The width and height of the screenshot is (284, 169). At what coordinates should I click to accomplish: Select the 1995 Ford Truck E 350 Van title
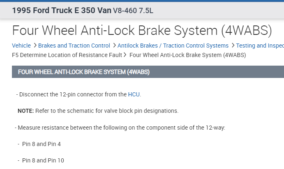62,10
